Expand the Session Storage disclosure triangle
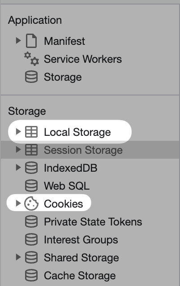180x286 pixels. [x=18, y=150]
